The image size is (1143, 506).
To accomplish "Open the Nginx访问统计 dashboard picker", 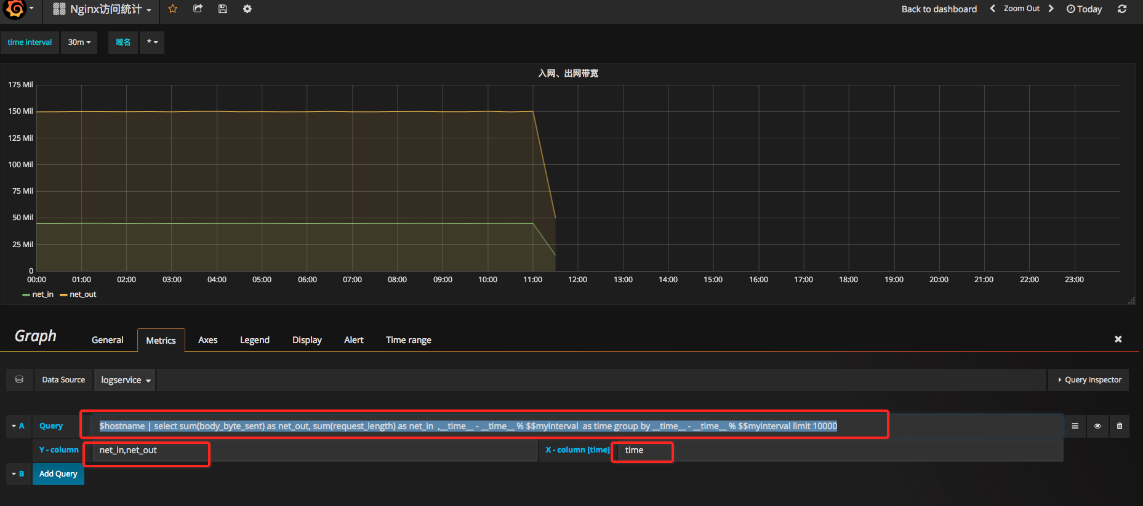I will pyautogui.click(x=102, y=9).
